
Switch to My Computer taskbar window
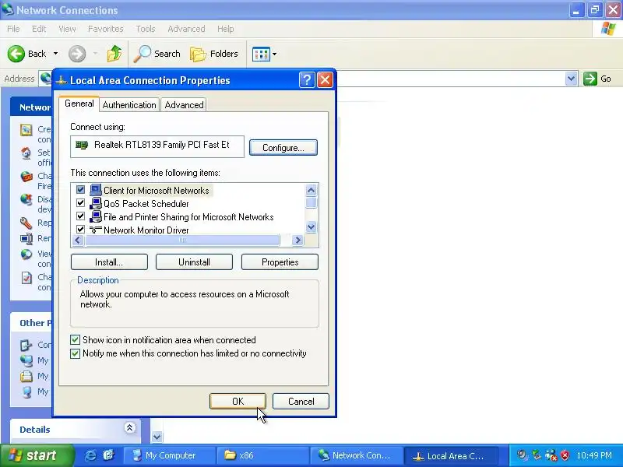pos(170,455)
